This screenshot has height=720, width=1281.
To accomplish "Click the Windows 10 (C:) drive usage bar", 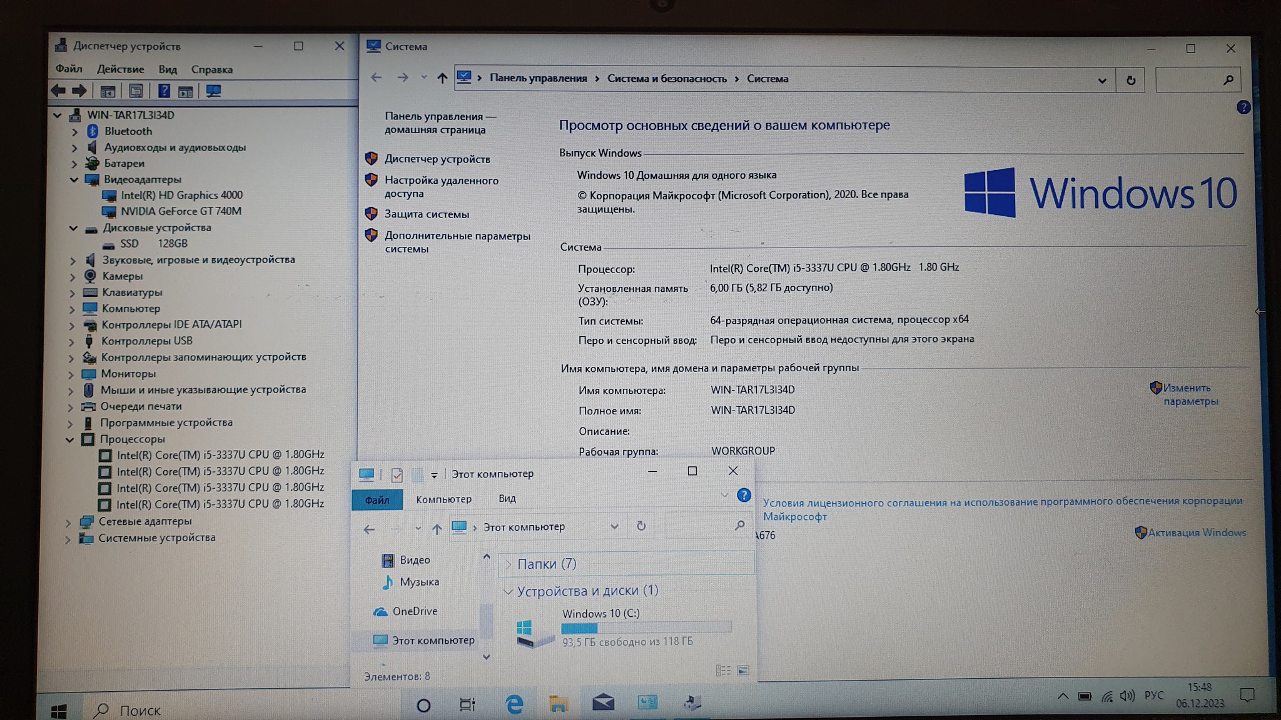I will [646, 627].
